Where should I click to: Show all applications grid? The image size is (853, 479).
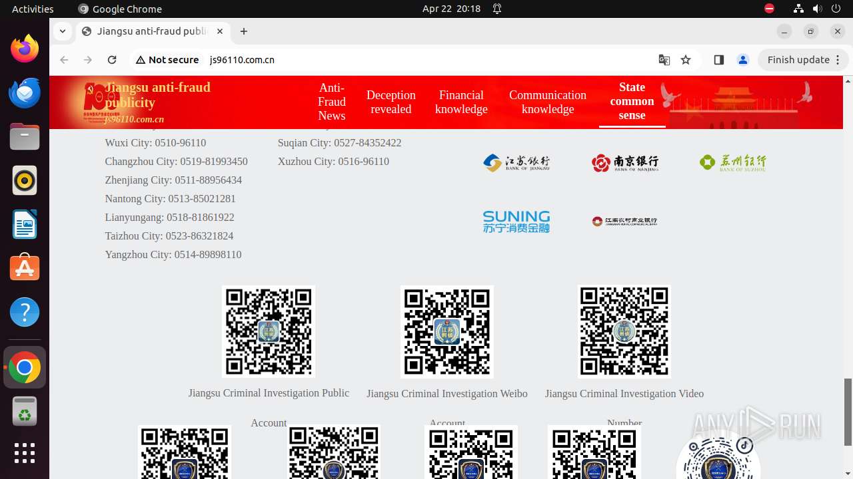[25, 453]
